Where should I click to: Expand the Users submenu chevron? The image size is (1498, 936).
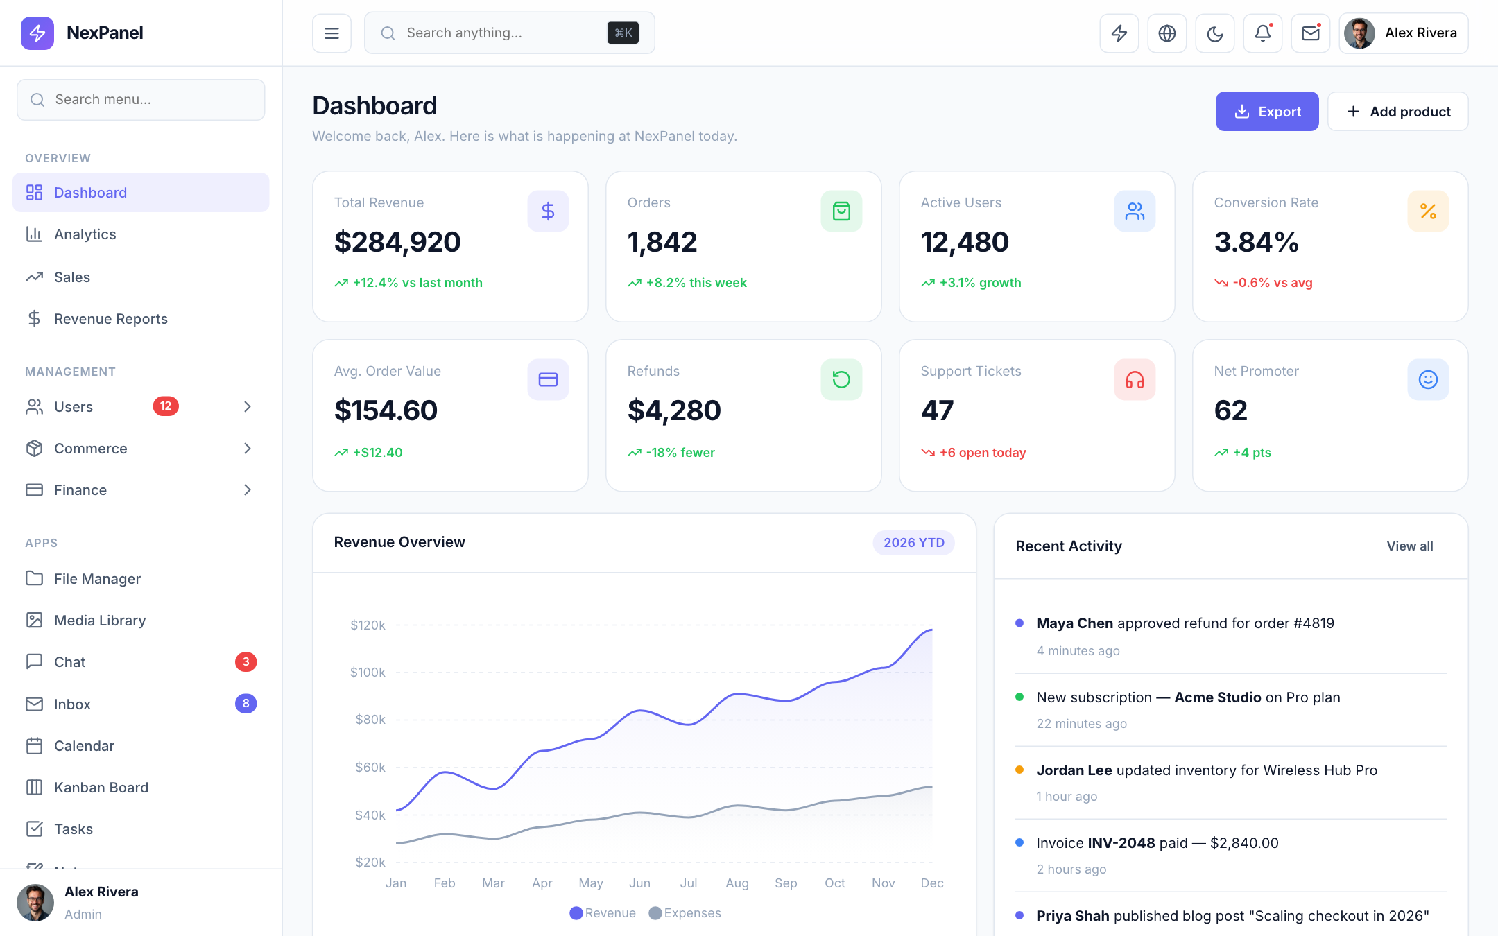click(x=248, y=406)
